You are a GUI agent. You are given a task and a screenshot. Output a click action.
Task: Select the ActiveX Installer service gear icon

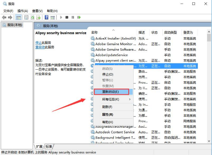tap(93, 38)
